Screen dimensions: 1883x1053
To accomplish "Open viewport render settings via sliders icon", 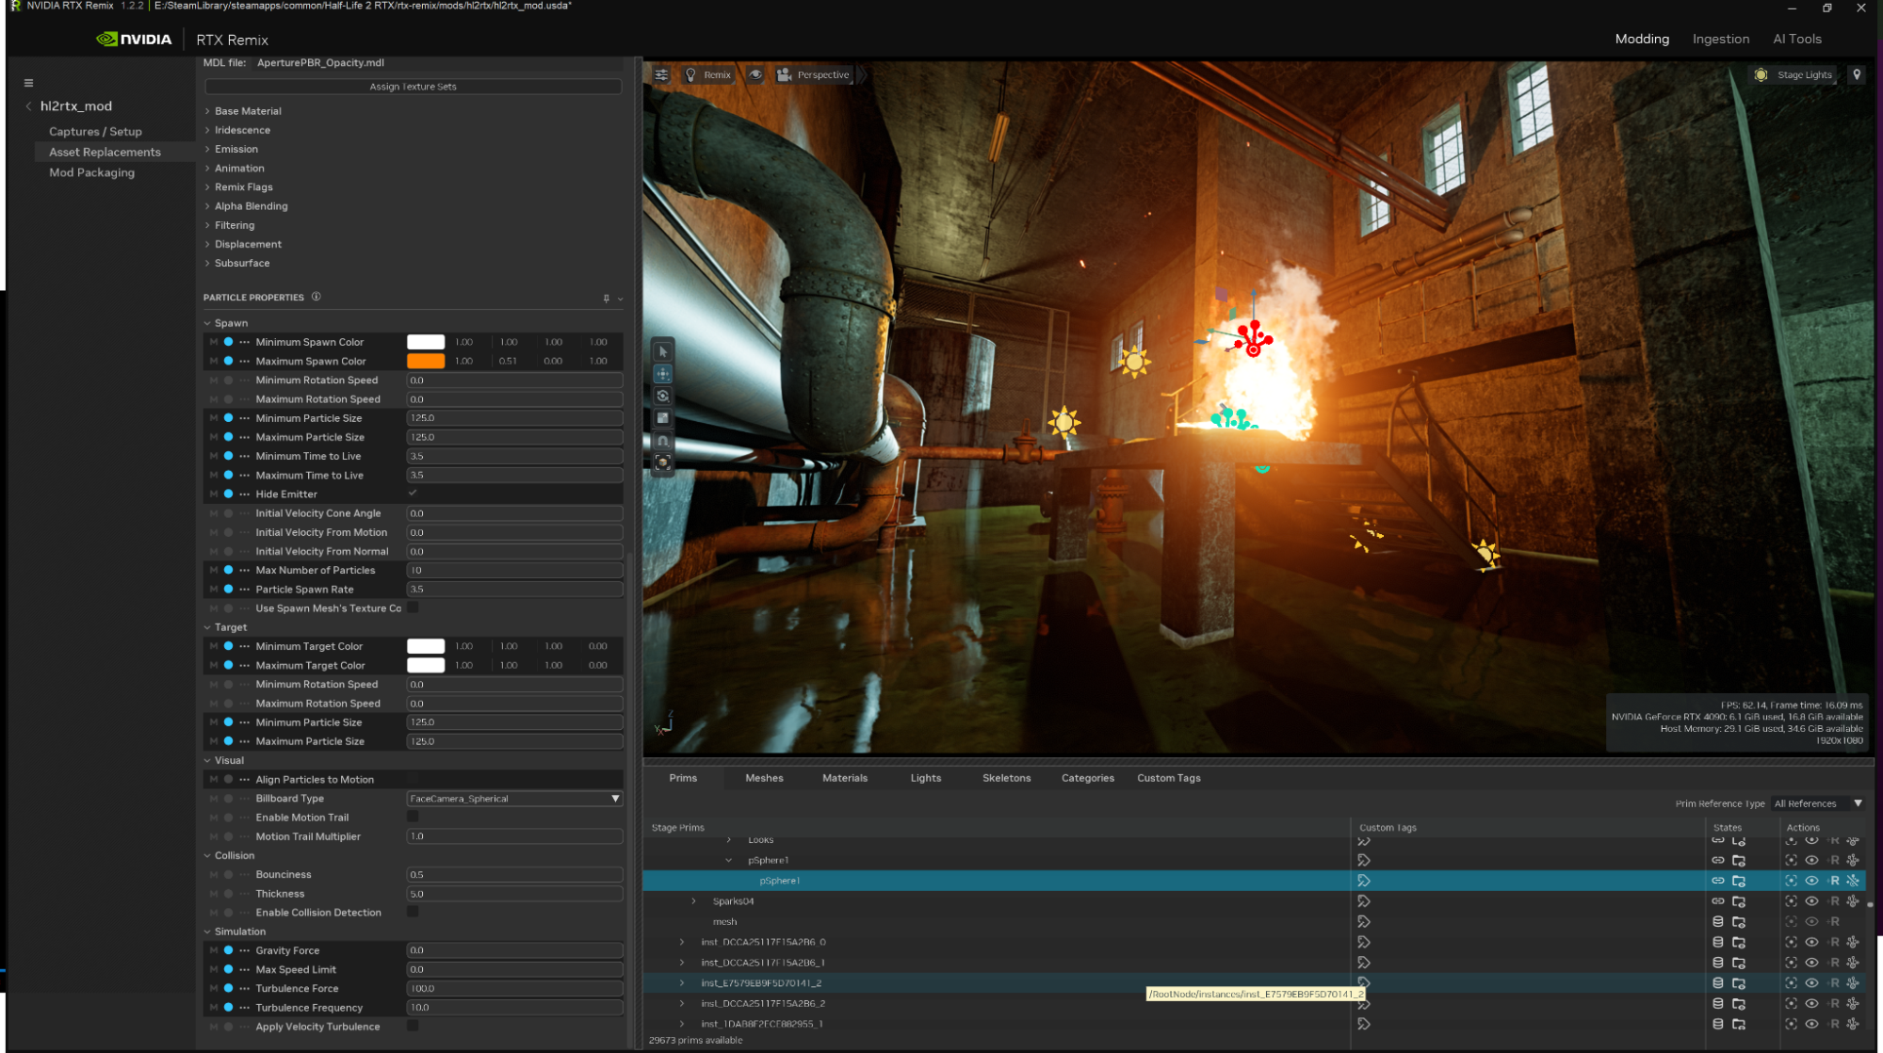I will [x=662, y=74].
